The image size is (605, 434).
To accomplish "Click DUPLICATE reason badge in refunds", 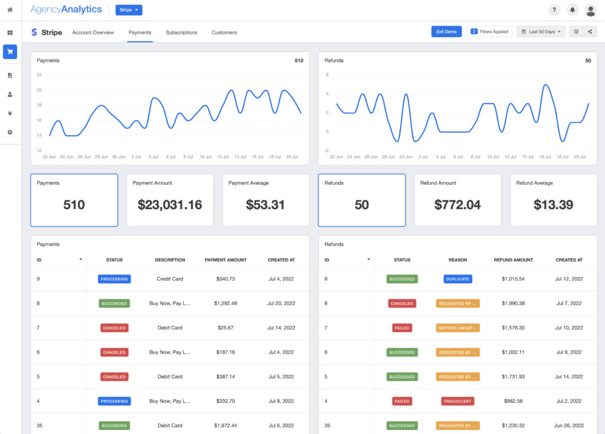I will [458, 279].
